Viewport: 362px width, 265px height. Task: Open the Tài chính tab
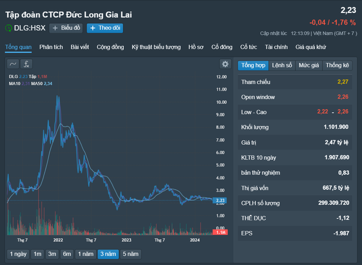pyautogui.click(x=276, y=47)
